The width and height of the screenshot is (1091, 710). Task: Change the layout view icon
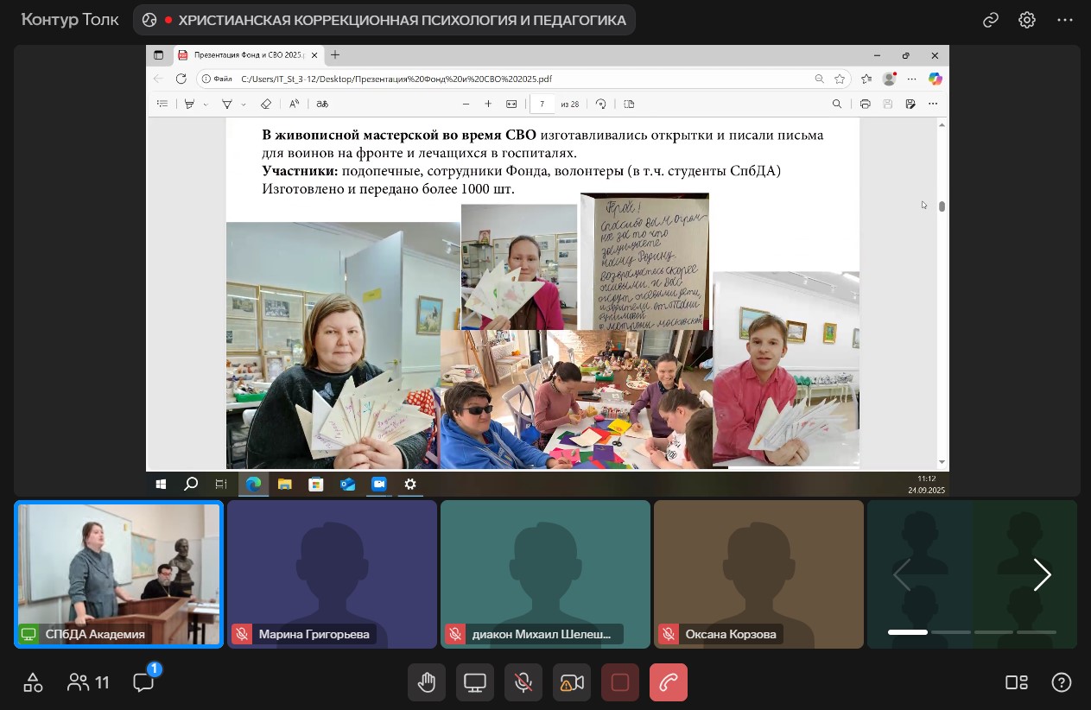point(1017,682)
